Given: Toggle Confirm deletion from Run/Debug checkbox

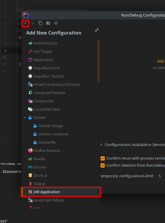Looking at the screenshot, I should [103, 165].
